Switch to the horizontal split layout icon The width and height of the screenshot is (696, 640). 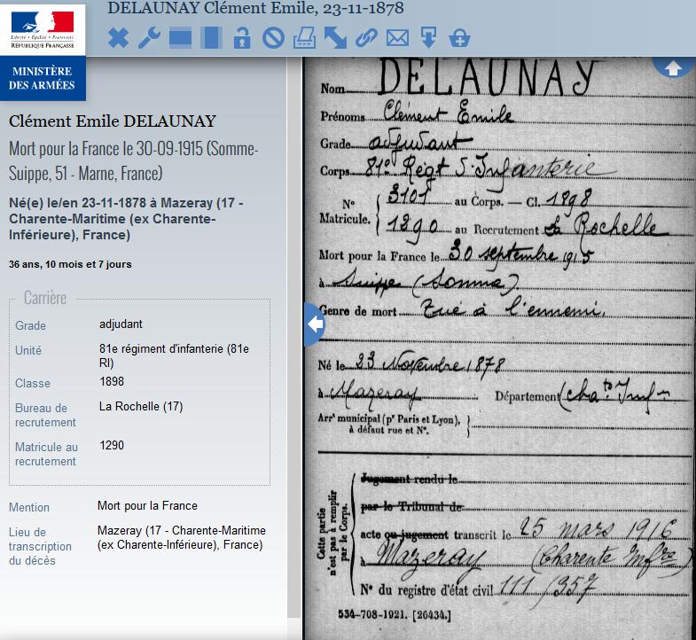180,38
